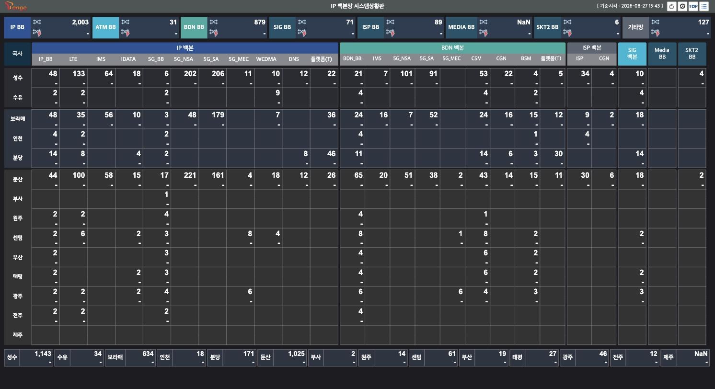This screenshot has height=389, width=715.
Task: Click the 성수 total 1,143 in footer
Action: tap(43, 354)
